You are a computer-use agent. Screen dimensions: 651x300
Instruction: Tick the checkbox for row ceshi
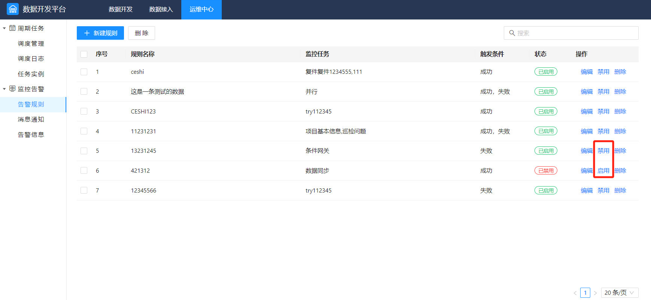(84, 72)
